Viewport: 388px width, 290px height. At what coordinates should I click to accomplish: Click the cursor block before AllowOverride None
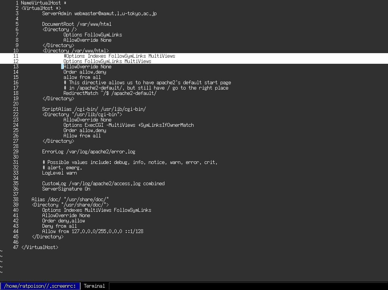click(x=62, y=66)
